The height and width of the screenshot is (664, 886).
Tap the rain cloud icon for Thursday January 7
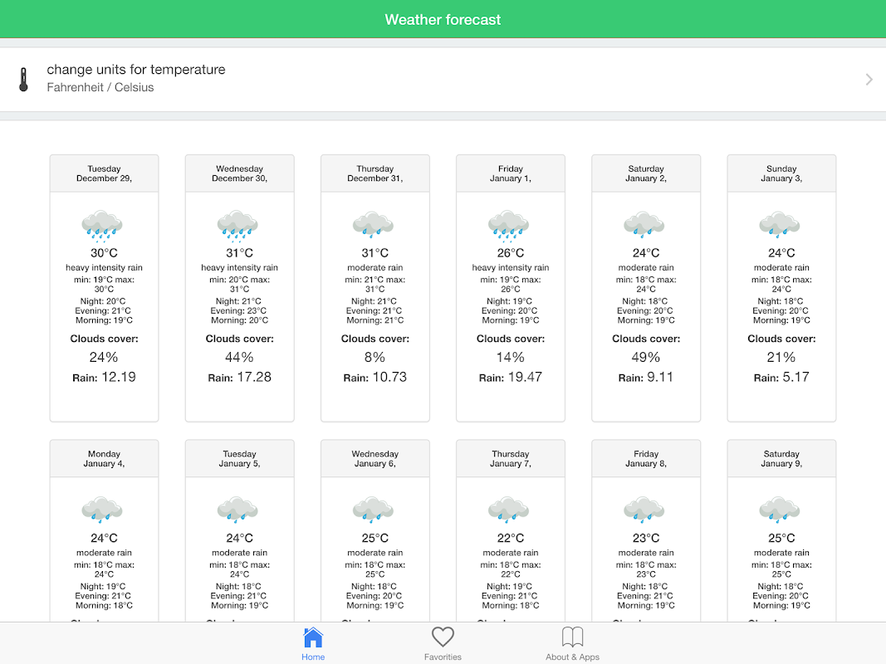[x=509, y=510]
